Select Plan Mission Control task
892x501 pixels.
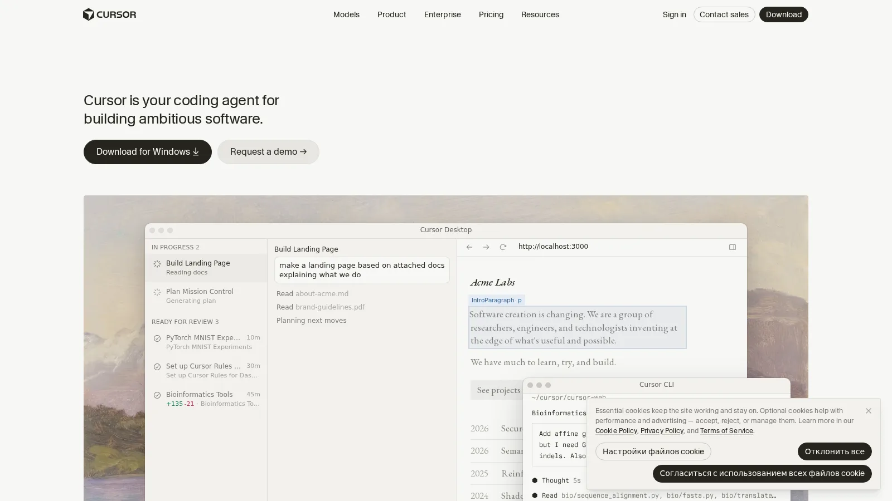206,296
